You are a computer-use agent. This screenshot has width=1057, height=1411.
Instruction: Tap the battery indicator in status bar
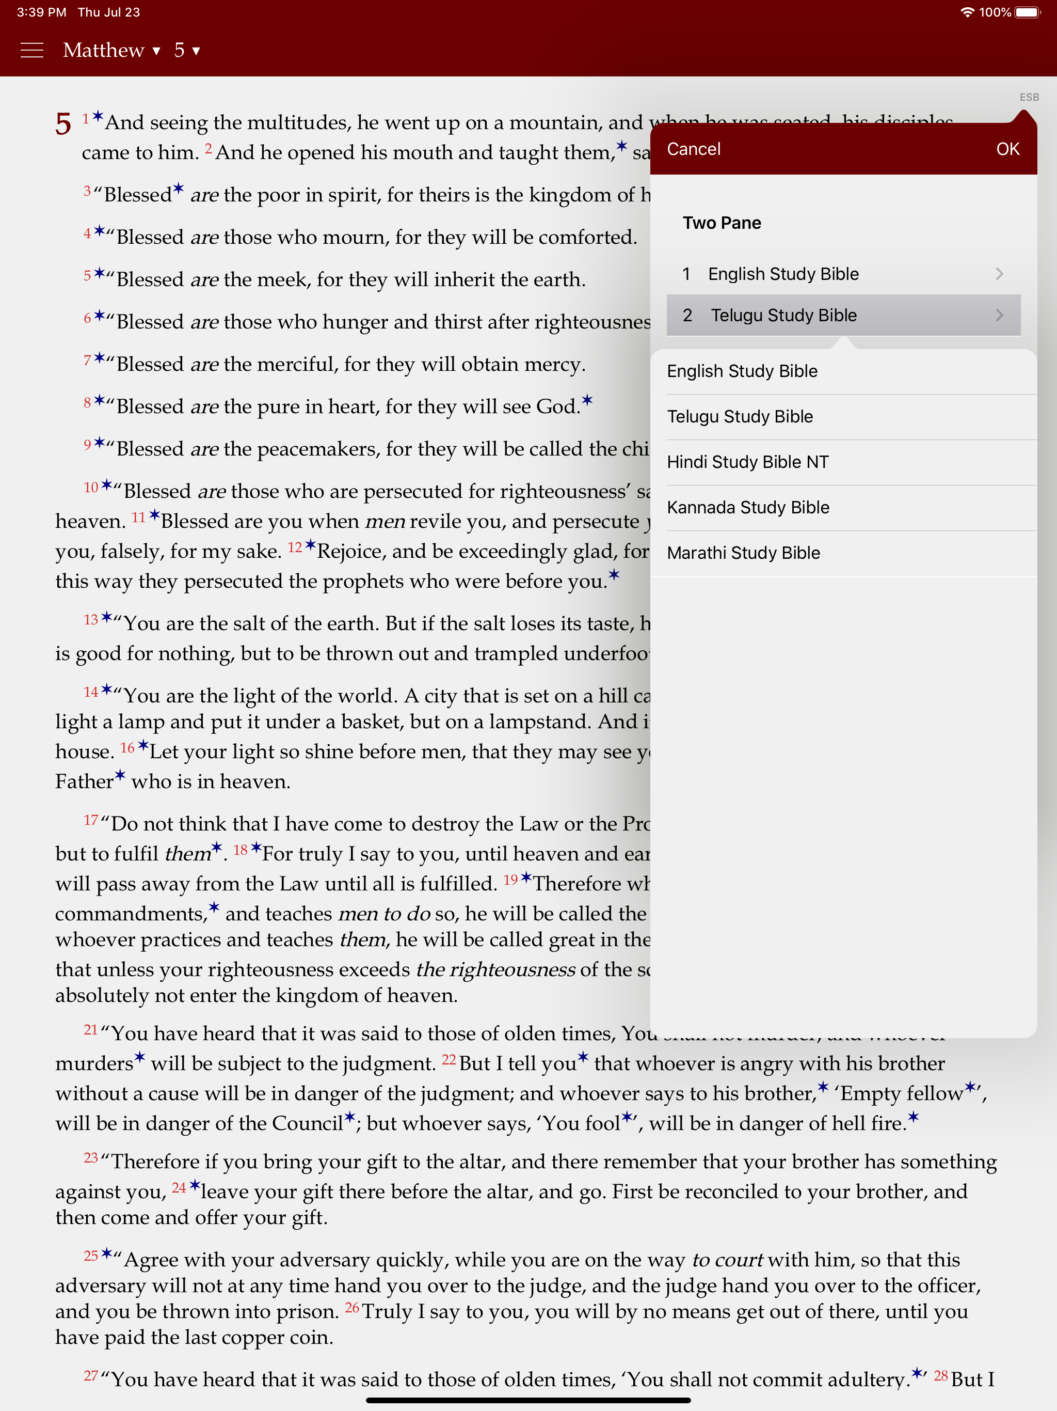1027,12
